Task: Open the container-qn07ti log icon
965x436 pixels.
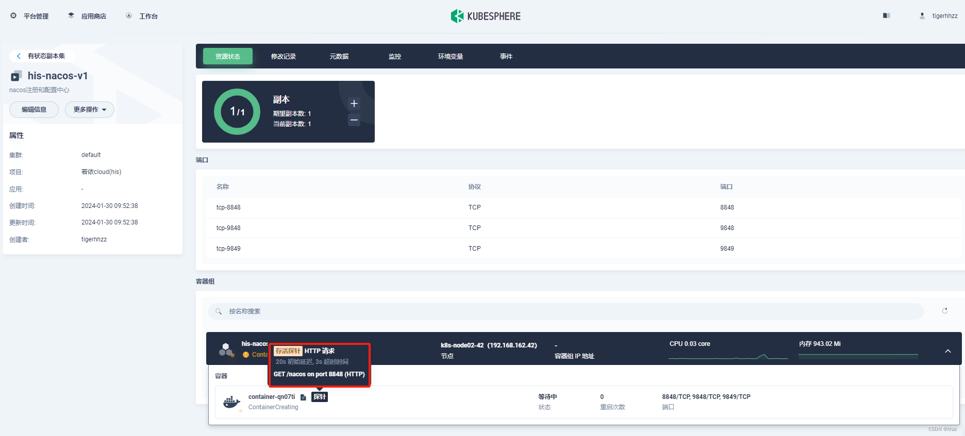Action: tap(303, 397)
